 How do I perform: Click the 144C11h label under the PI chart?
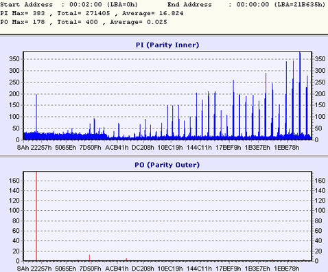click(199, 148)
